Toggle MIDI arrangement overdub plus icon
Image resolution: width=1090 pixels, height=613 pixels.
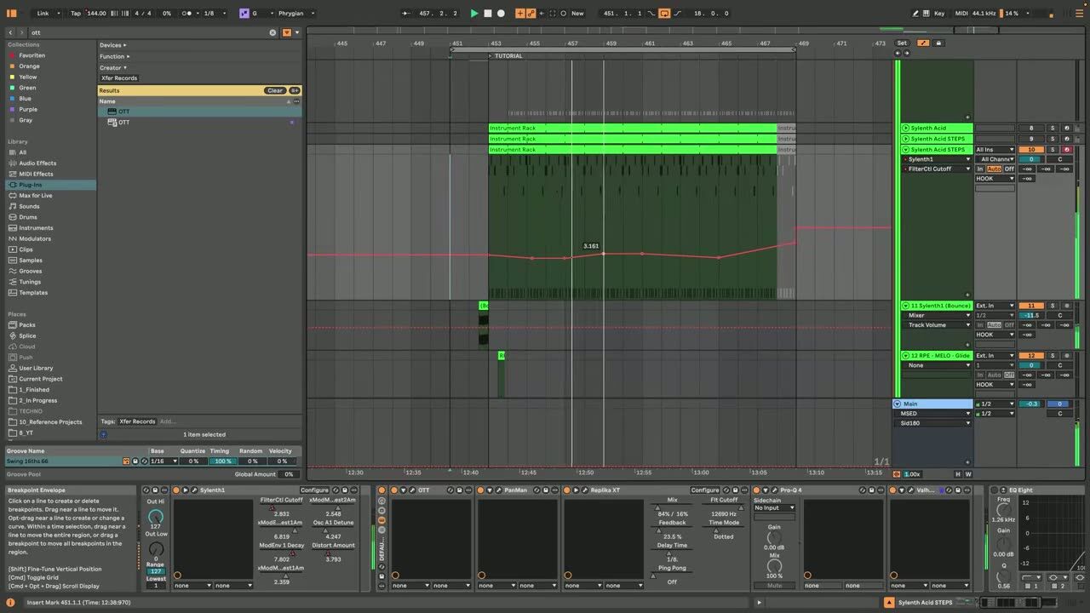(x=521, y=14)
